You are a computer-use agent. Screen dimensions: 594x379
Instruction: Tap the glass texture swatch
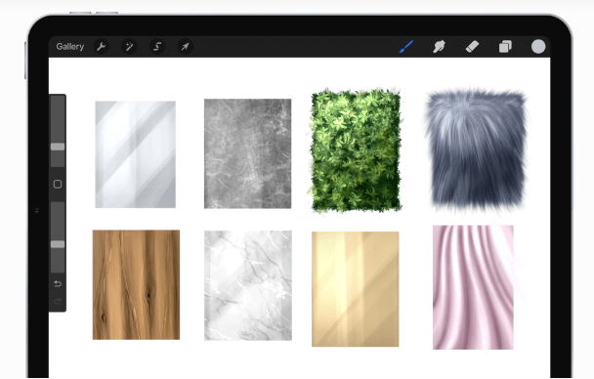135,154
